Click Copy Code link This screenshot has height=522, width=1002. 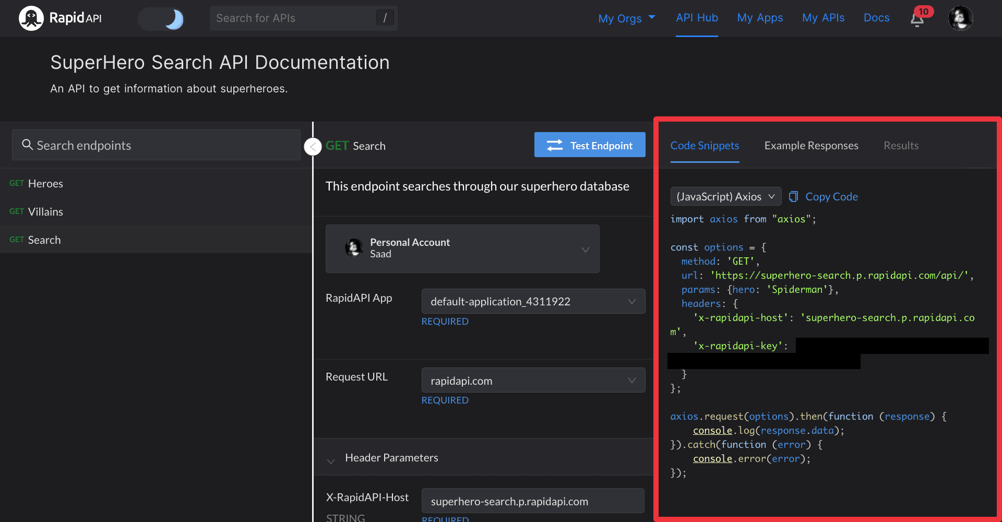831,197
